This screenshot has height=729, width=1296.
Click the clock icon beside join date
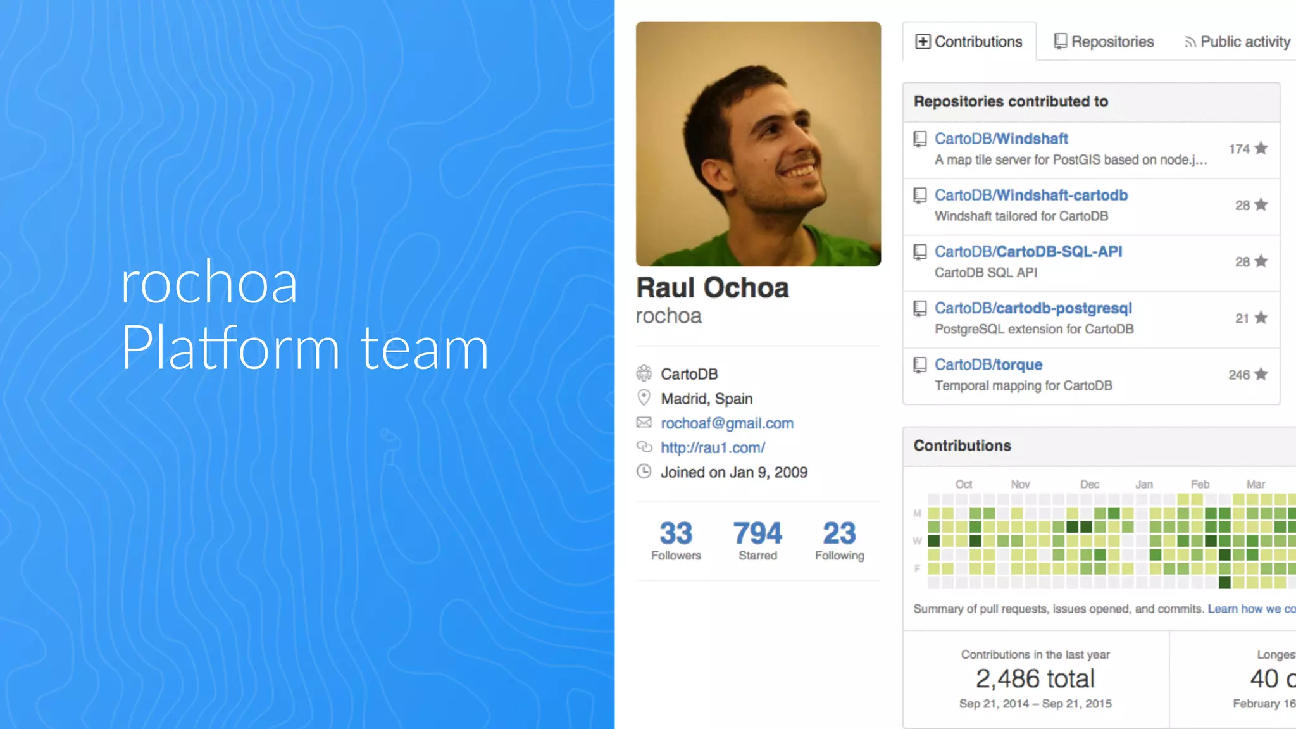644,472
